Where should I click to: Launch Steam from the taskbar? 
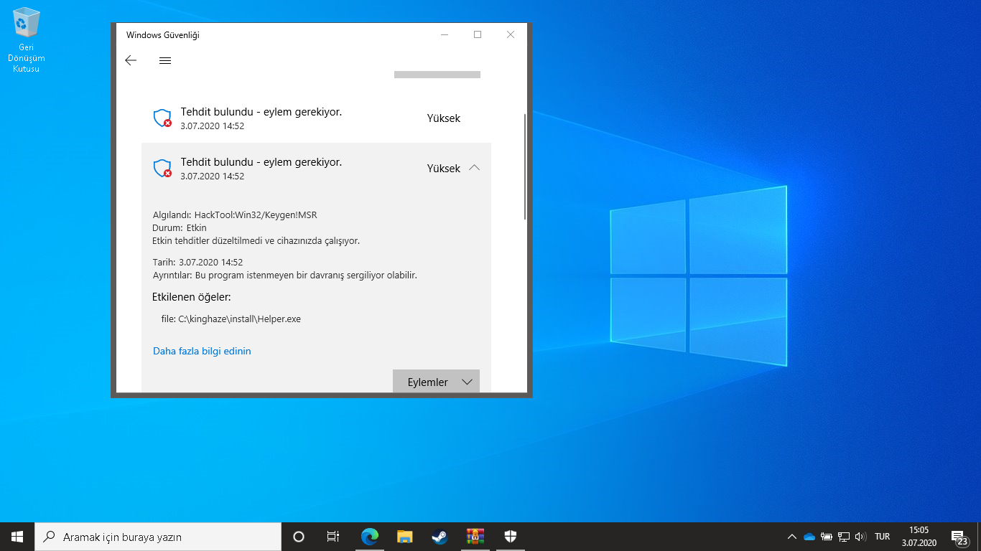click(440, 536)
